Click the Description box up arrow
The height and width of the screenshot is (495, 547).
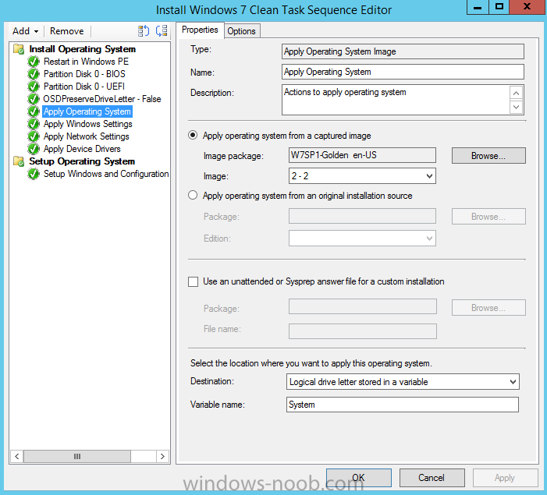click(517, 93)
